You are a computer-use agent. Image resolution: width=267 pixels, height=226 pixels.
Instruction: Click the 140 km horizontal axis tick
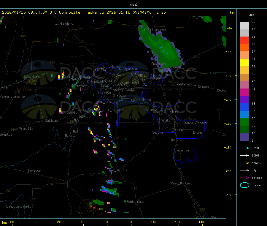tap(201, 222)
